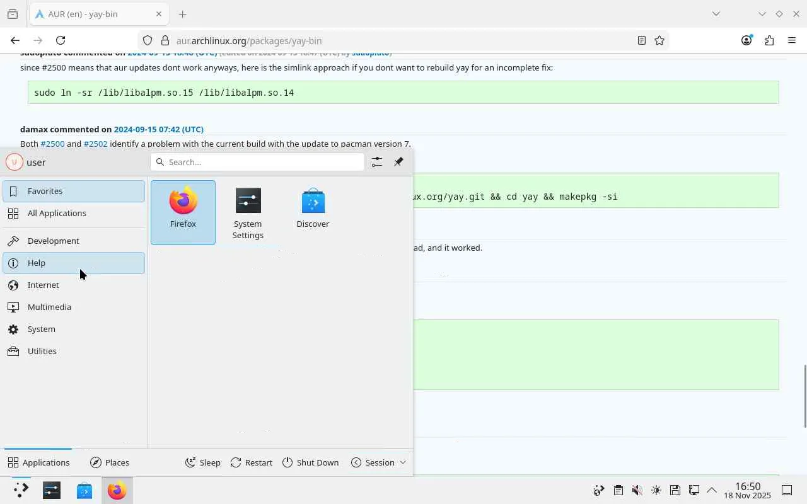
Task: Open the wired network connection tray icon
Action: [x=694, y=490]
